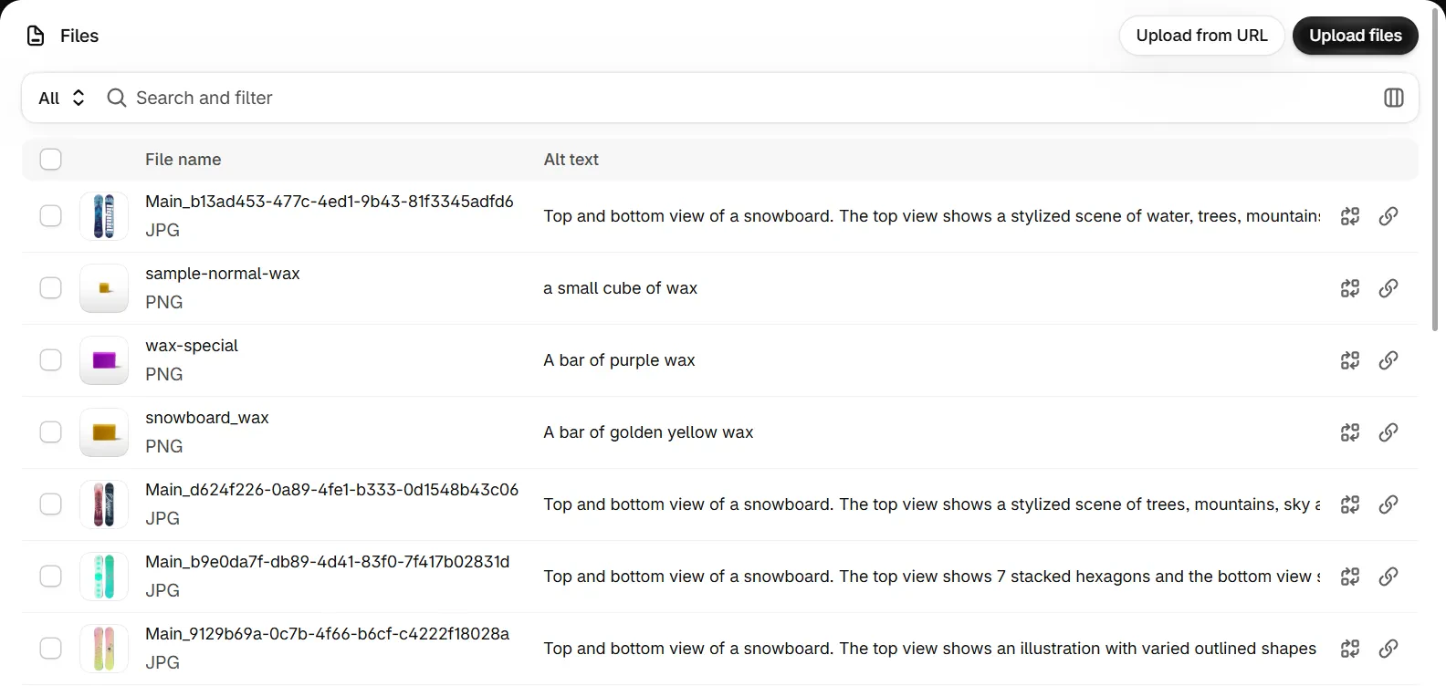Open the sample-normal-wax thumbnail

pyautogui.click(x=104, y=288)
